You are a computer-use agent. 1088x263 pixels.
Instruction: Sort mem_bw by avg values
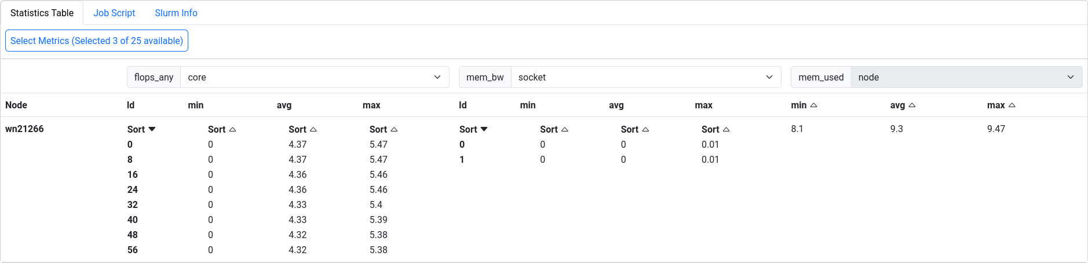pyautogui.click(x=634, y=129)
